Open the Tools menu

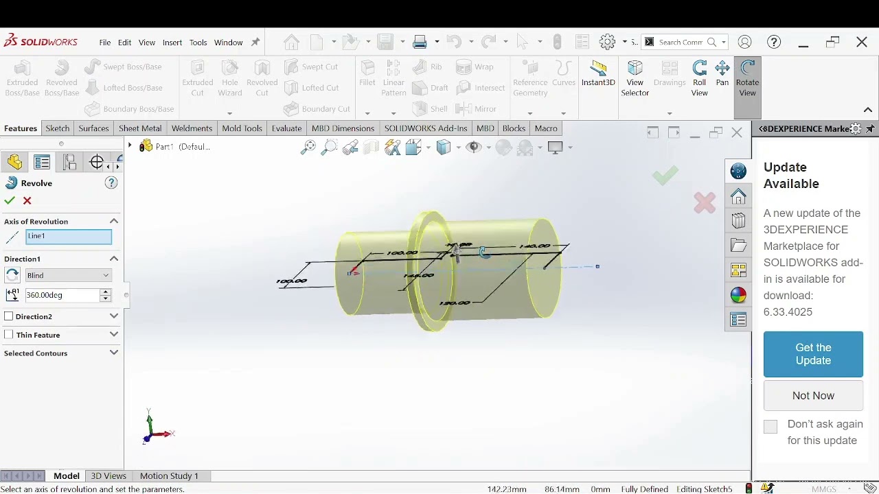tap(198, 43)
